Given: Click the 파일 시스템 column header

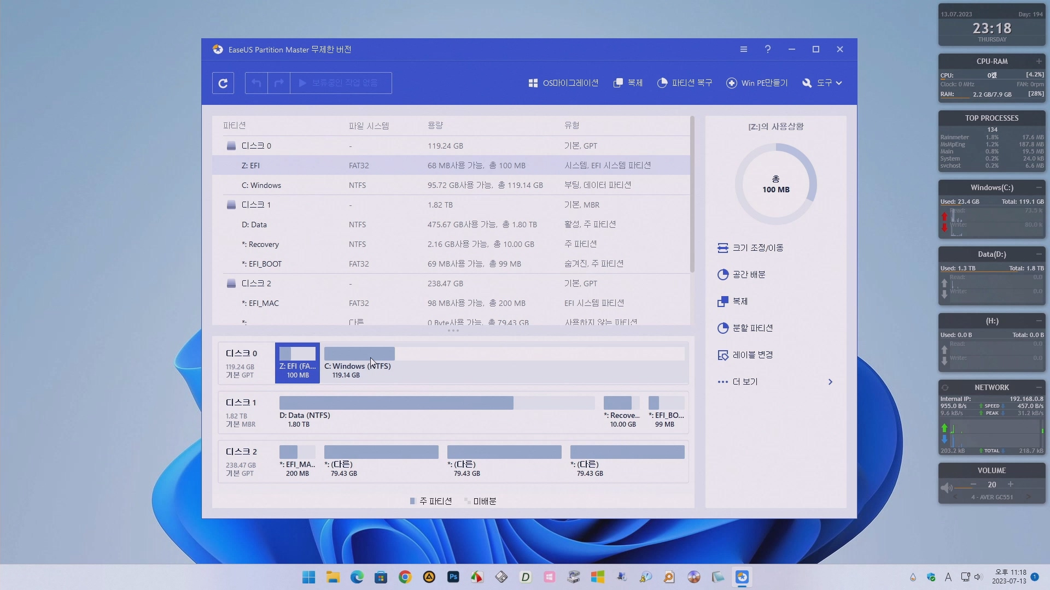Looking at the screenshot, I should point(369,126).
